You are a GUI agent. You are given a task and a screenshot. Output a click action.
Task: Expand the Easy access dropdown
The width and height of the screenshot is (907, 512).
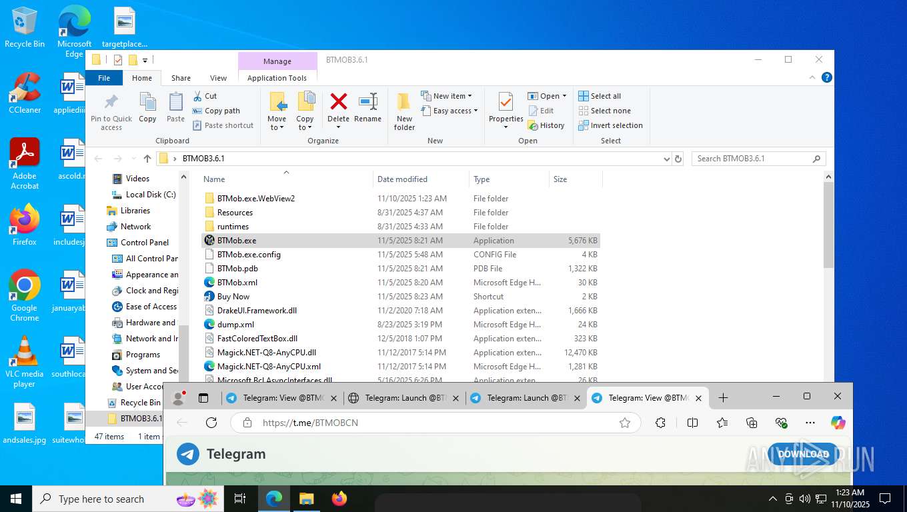tap(449, 111)
